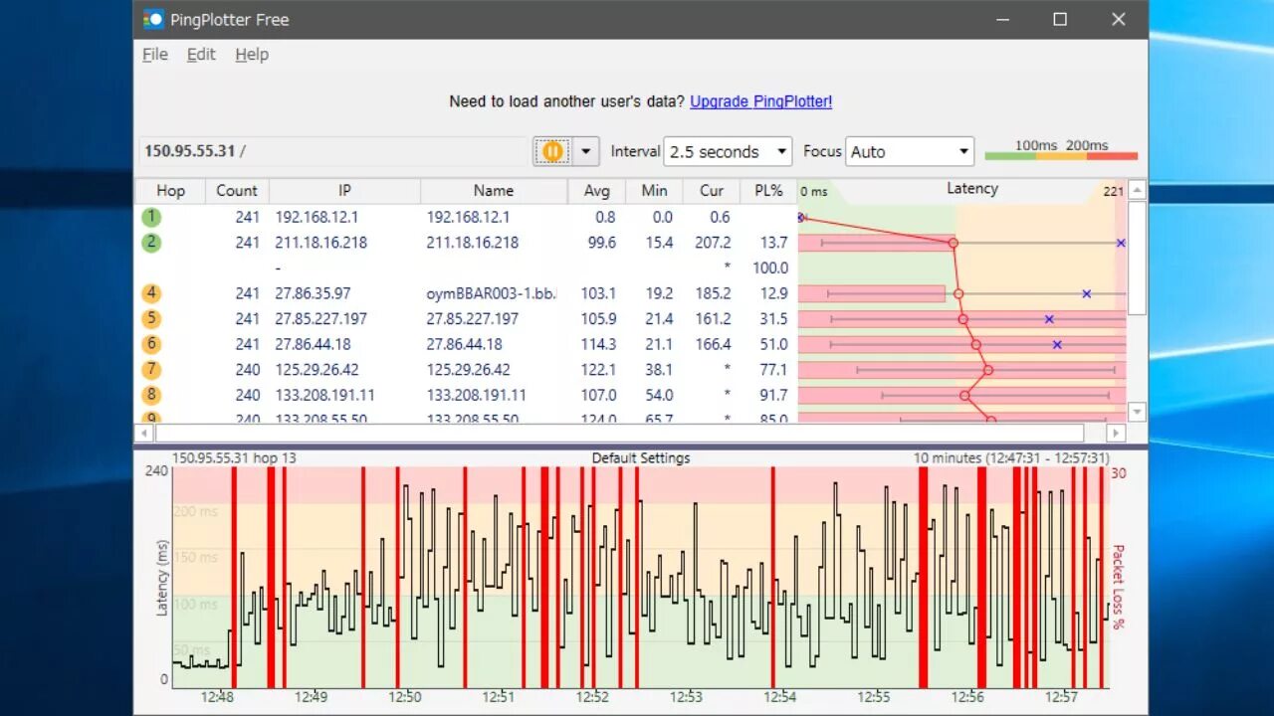Select the hop 8 orange circle icon
This screenshot has width=1274, height=716.
coord(151,395)
